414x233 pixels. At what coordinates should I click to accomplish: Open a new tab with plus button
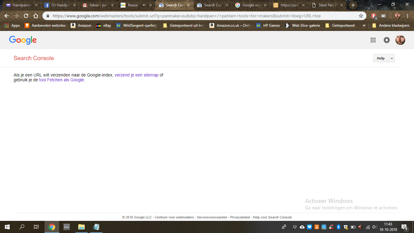coord(353,5)
